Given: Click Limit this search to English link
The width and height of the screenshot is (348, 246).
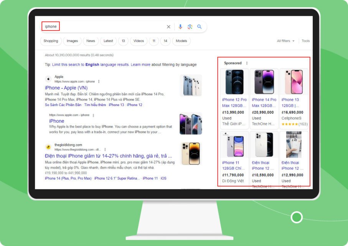Looking at the screenshot, I should click(90, 65).
